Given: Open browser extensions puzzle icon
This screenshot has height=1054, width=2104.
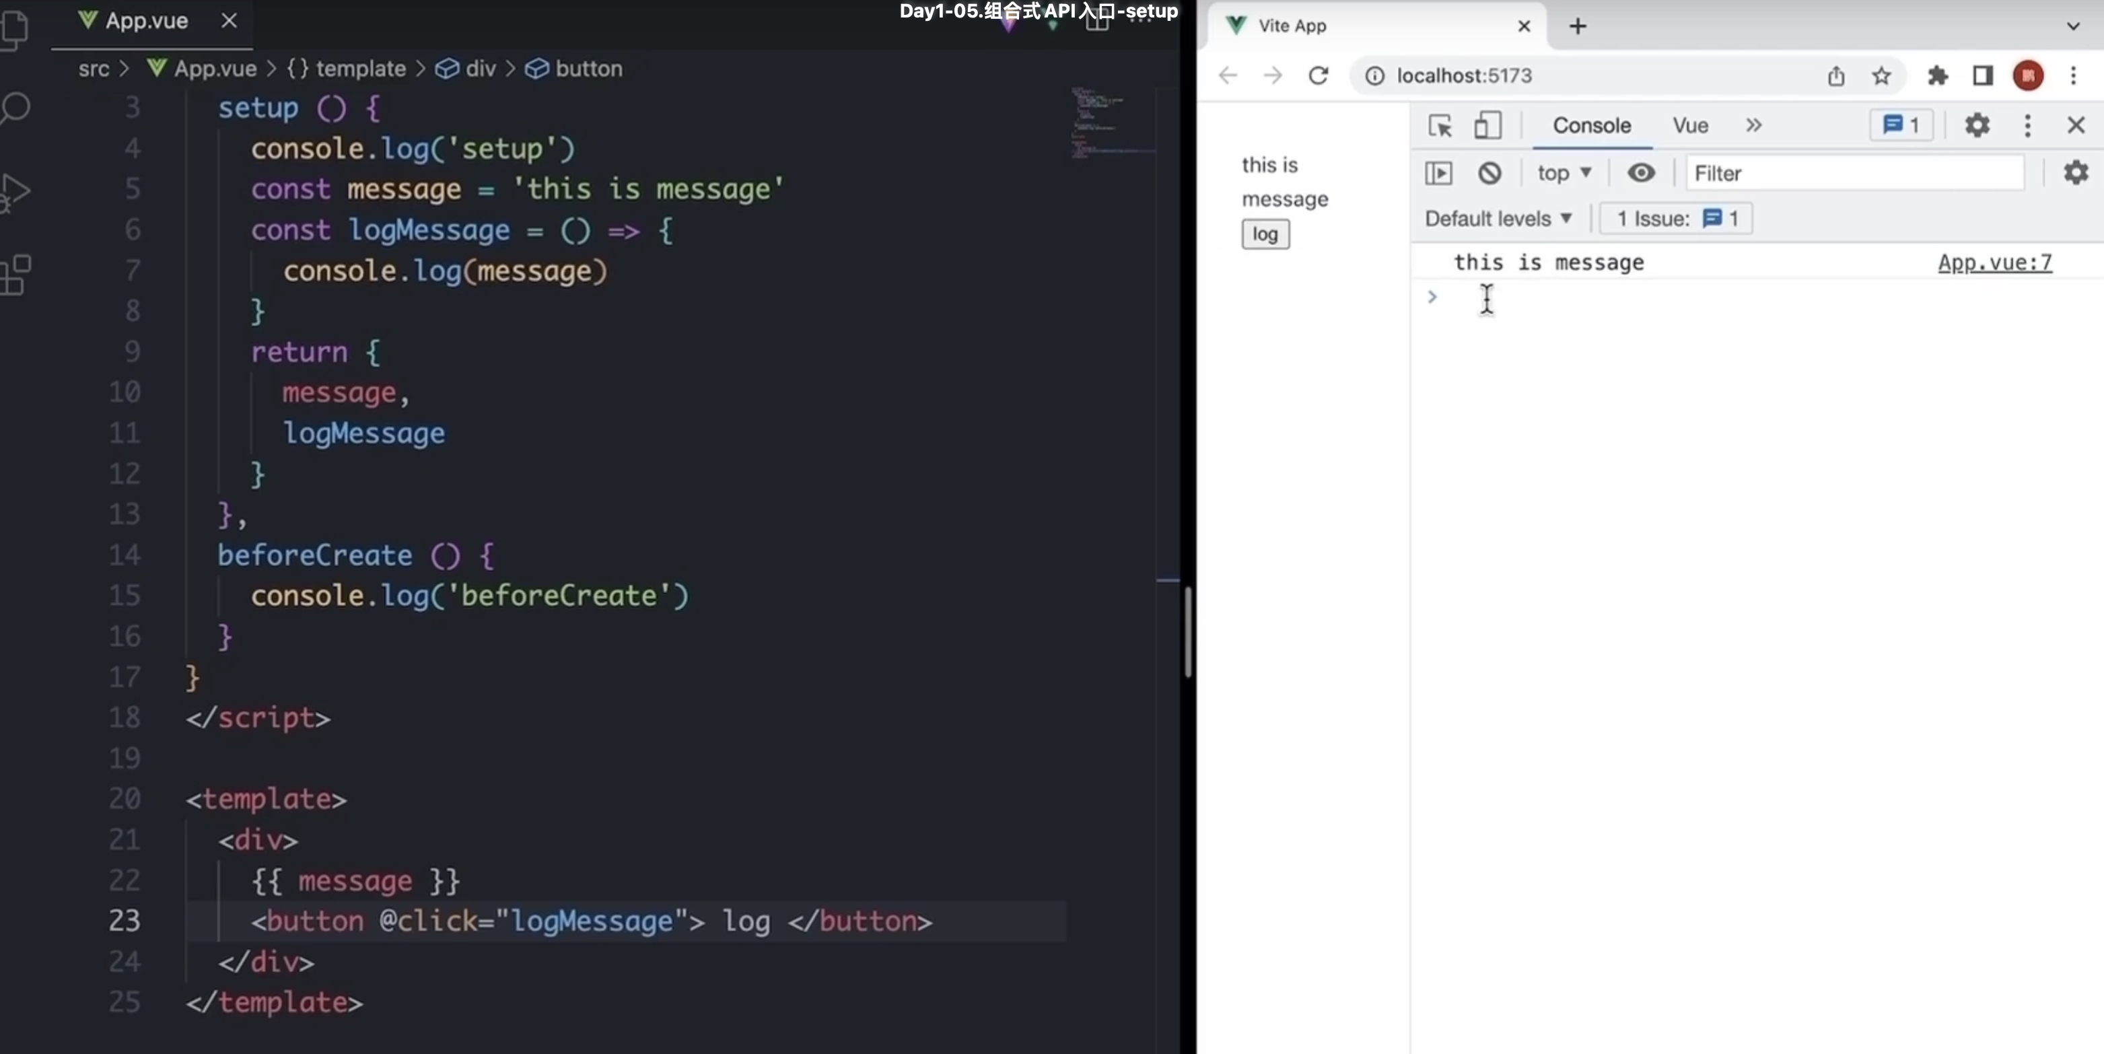Looking at the screenshot, I should tap(1937, 76).
